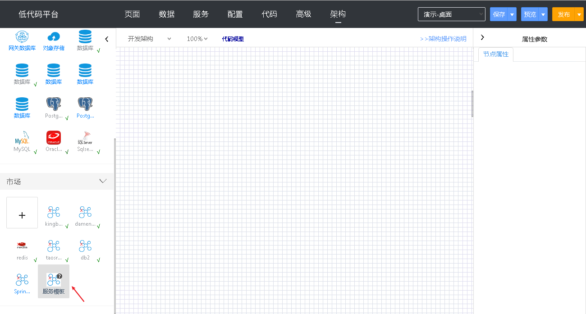Click the 低代码平台 platform title
Image resolution: width=586 pixels, height=314 pixels.
(x=38, y=14)
